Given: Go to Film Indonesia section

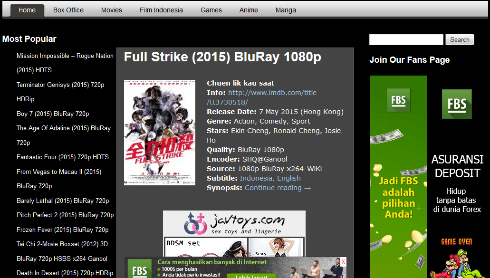Looking at the screenshot, I should click(161, 10).
